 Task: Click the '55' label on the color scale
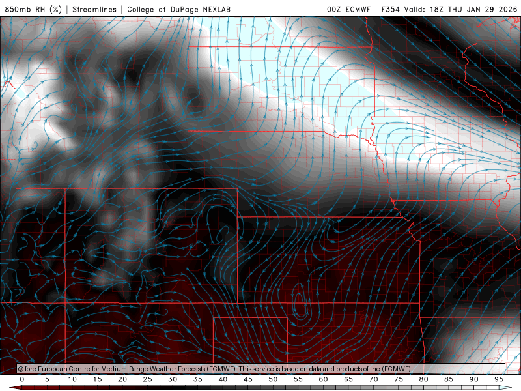pos(298,379)
